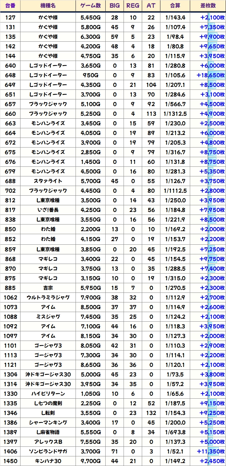Select the 8,500G game count
The image size is (226, 466).
click(x=90, y=307)
